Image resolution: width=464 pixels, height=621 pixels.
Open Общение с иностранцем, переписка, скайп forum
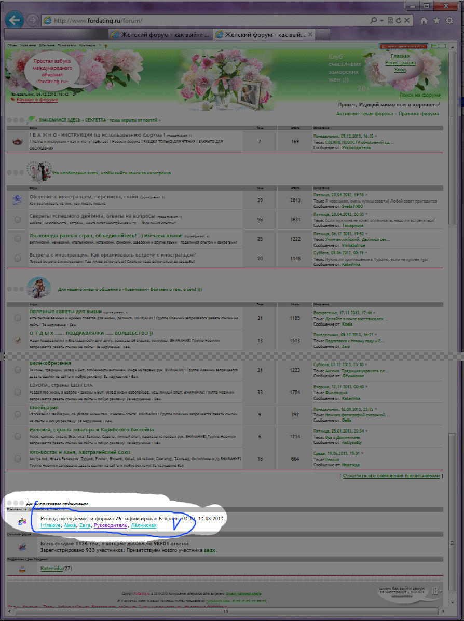(x=84, y=197)
